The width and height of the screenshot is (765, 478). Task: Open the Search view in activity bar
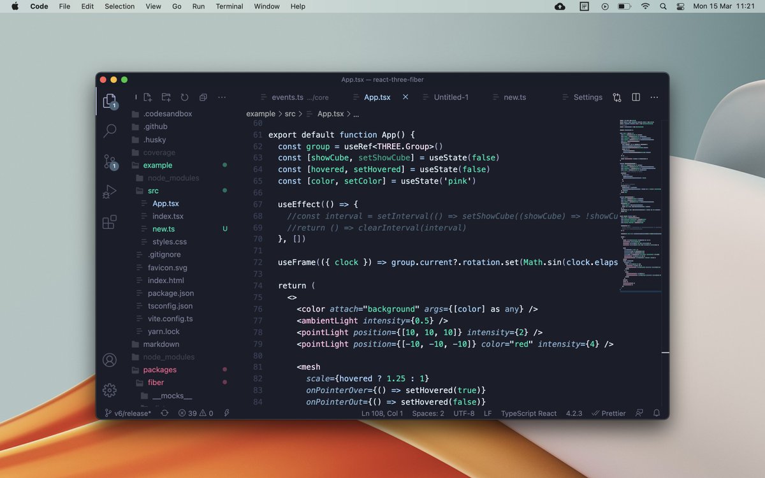[x=110, y=131]
